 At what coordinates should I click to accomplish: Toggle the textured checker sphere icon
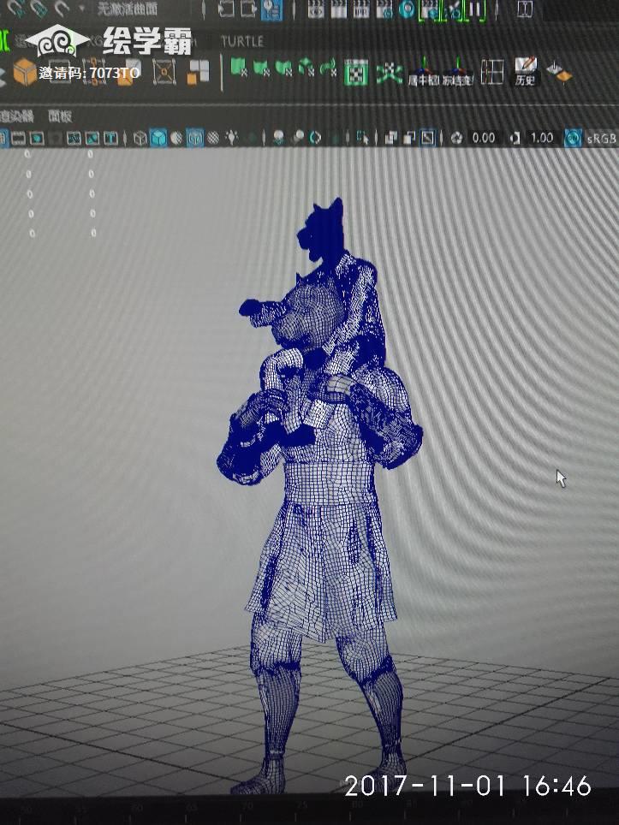click(x=213, y=139)
